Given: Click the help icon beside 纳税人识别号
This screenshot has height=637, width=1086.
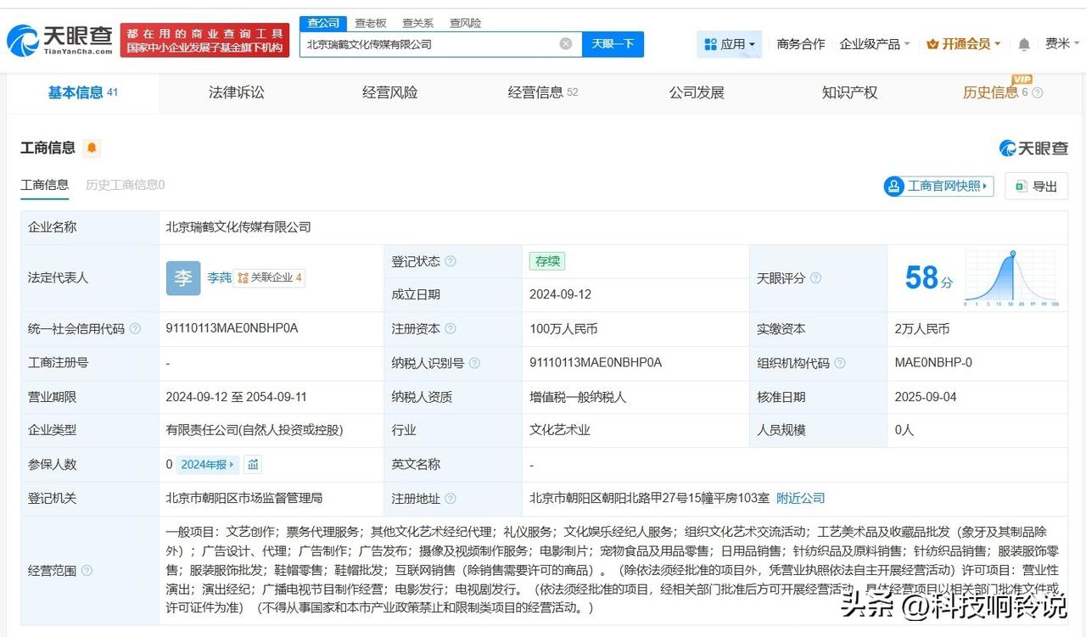Looking at the screenshot, I should pos(474,363).
